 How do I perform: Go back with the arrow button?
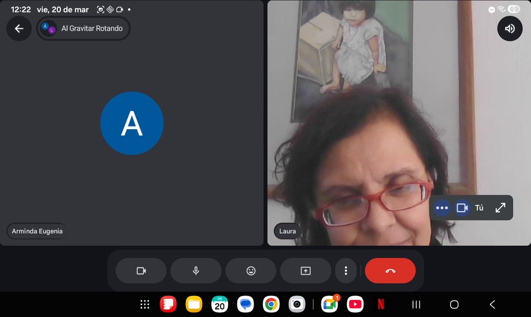click(19, 28)
